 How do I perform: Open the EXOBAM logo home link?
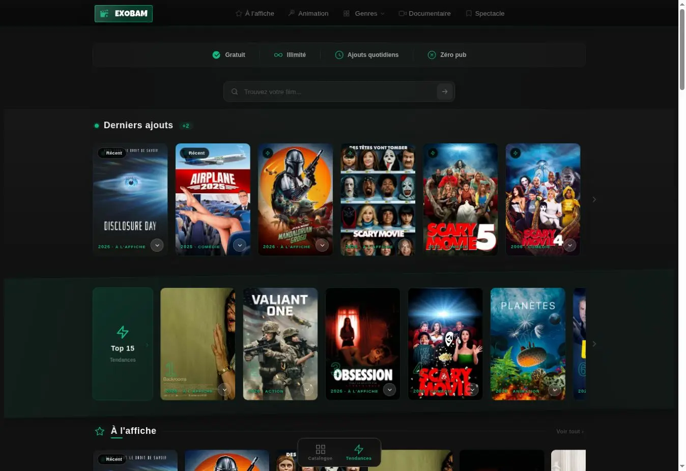pos(123,14)
